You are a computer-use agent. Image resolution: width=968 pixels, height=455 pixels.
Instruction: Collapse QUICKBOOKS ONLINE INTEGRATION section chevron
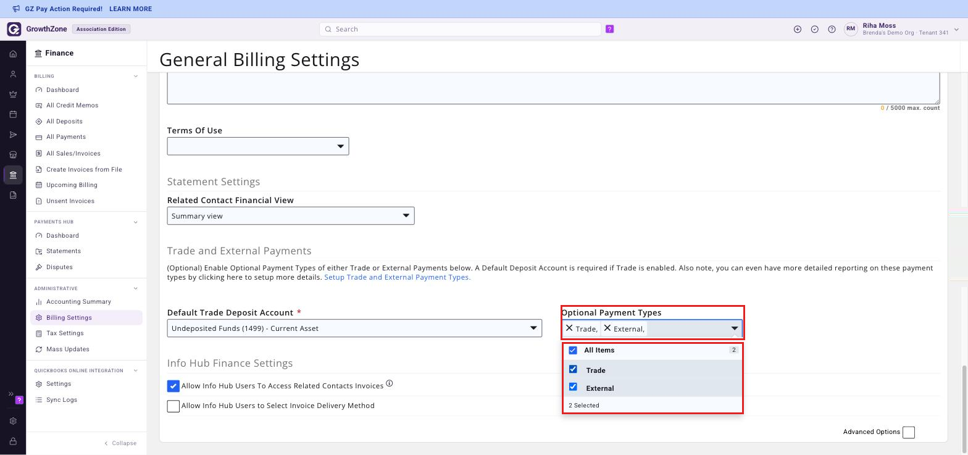click(x=136, y=371)
